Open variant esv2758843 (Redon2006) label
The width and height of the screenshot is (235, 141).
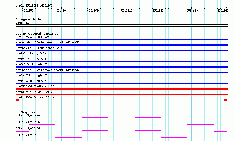33,37
